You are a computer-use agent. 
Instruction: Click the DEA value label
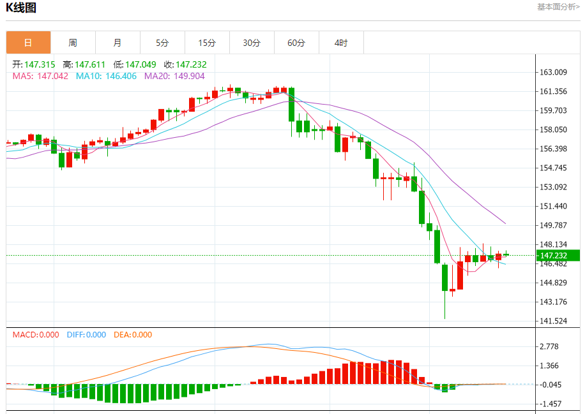(133, 335)
